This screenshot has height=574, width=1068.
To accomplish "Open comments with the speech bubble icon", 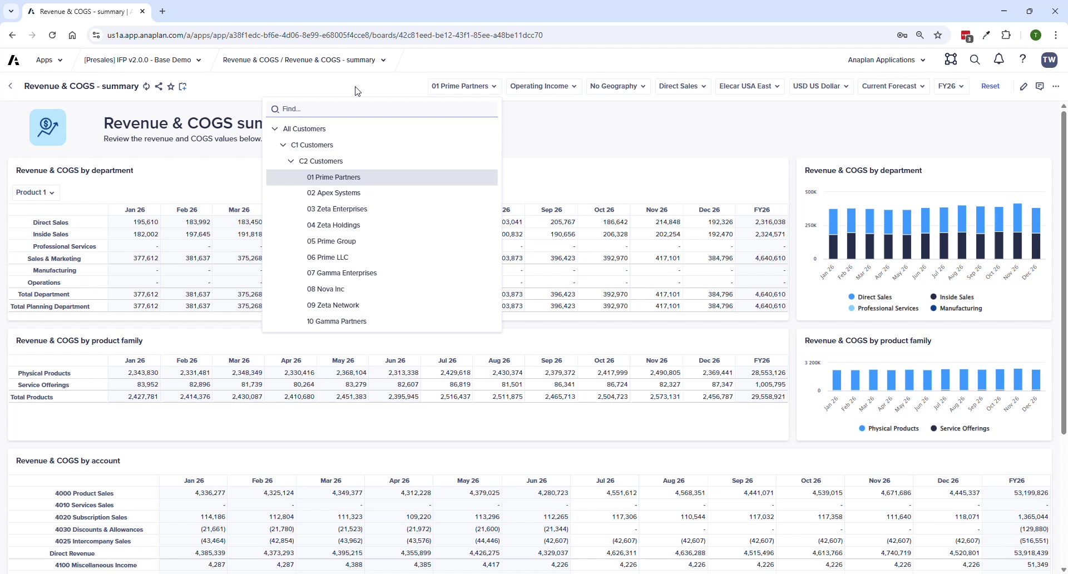I will pos(1041,86).
